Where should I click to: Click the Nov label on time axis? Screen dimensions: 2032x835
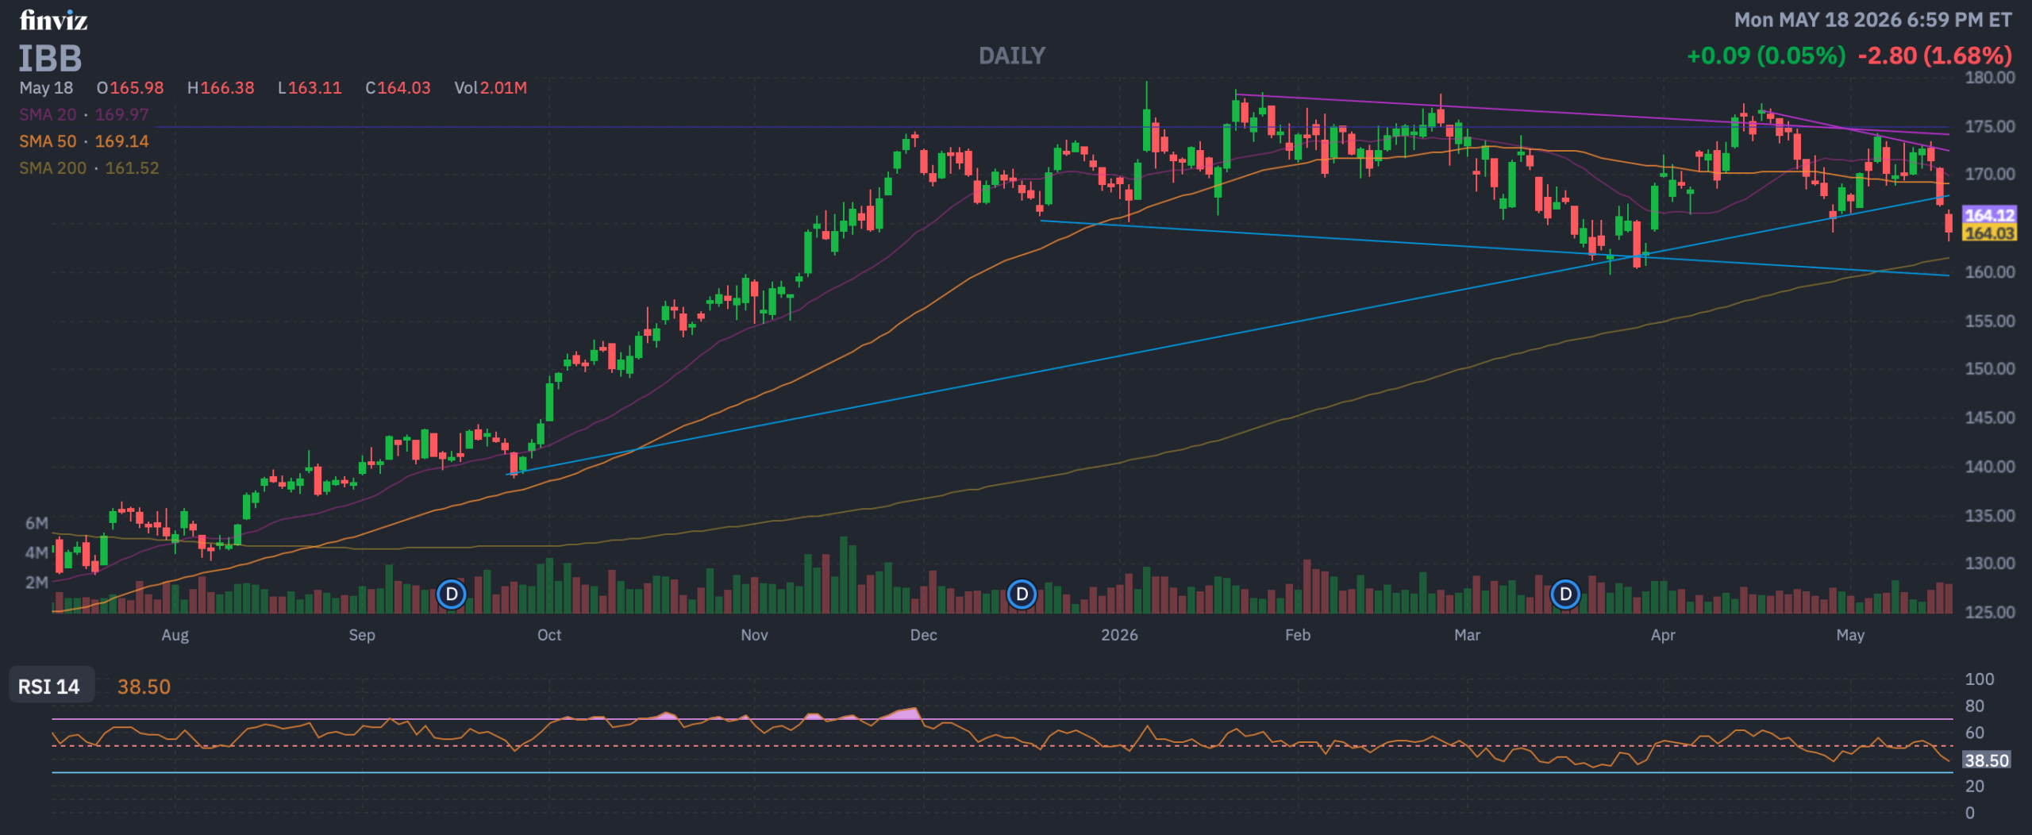(754, 635)
